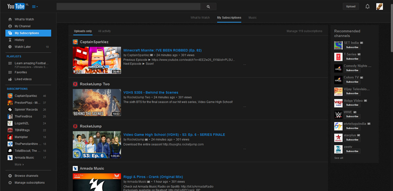Open VGHS Behind the Scenes thumbnail

97,102
